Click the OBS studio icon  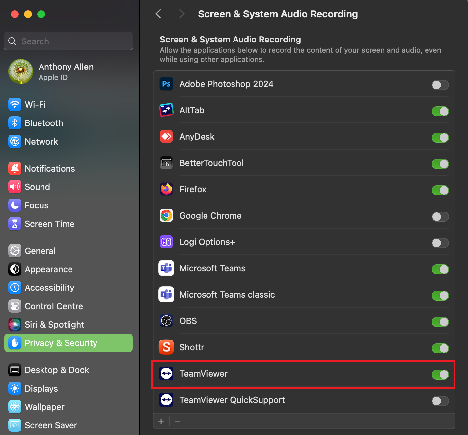point(166,321)
